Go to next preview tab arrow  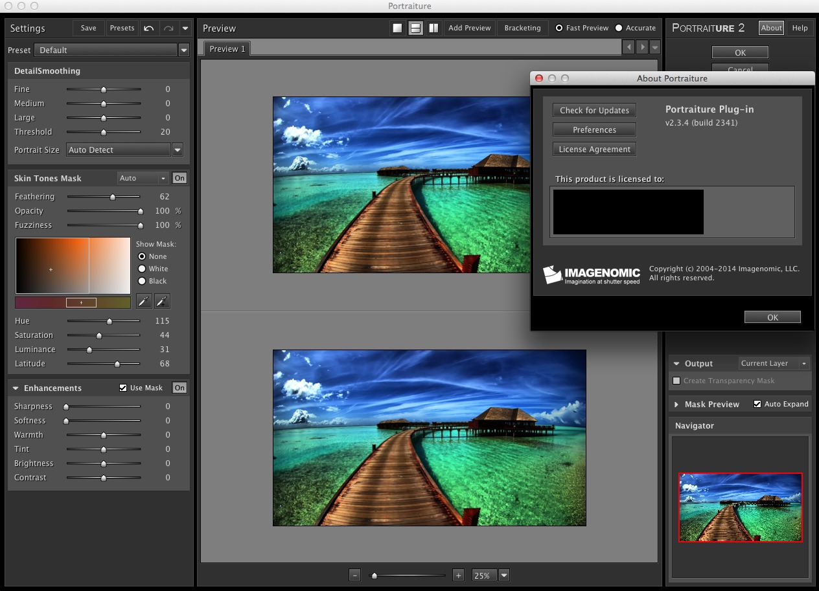click(x=641, y=47)
